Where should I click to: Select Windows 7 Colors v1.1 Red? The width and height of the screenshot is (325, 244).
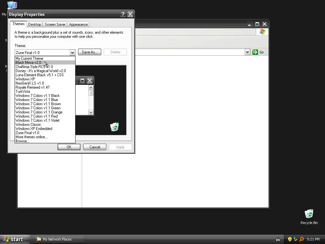click(x=45, y=116)
